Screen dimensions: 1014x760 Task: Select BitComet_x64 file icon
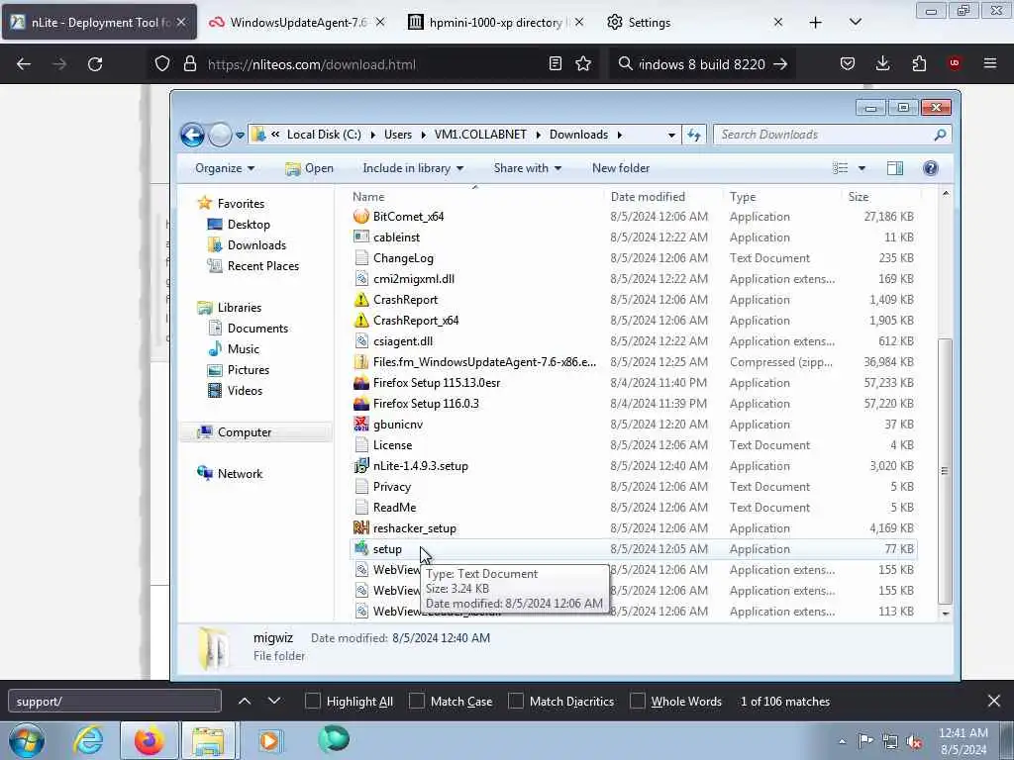pos(361,217)
